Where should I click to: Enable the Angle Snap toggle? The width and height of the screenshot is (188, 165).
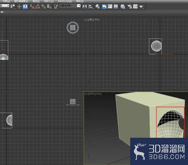(x=37, y=6)
